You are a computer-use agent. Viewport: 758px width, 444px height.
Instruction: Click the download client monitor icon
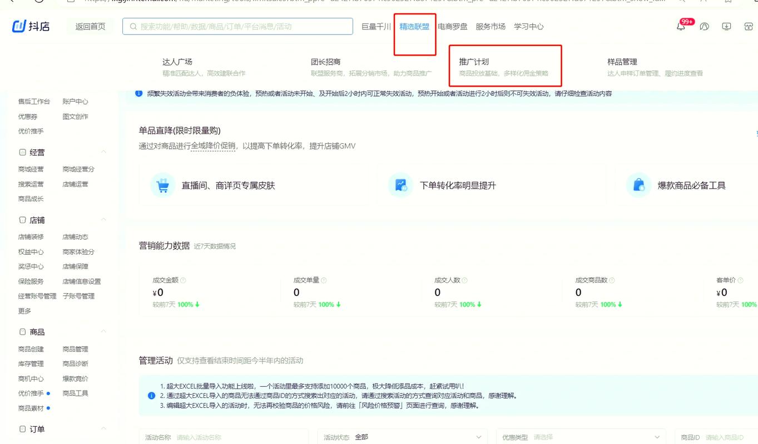point(726,26)
